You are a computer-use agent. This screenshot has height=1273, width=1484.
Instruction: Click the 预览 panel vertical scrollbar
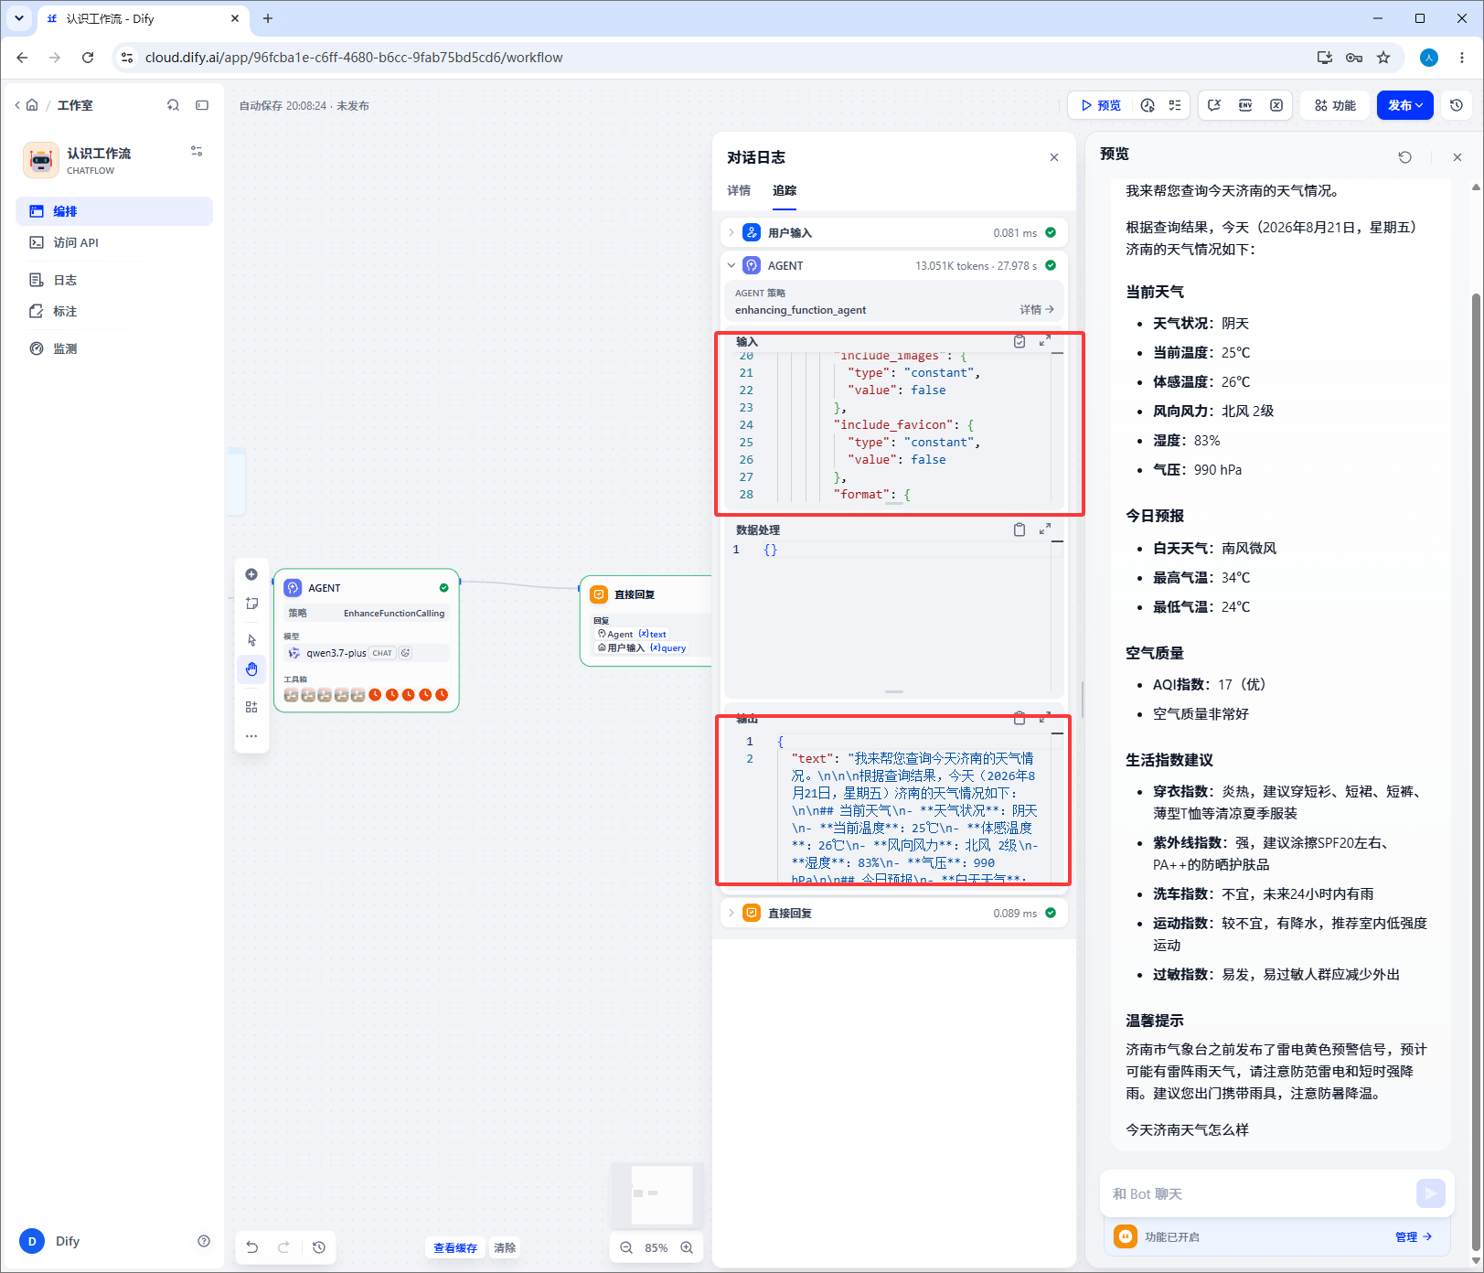tap(1476, 772)
